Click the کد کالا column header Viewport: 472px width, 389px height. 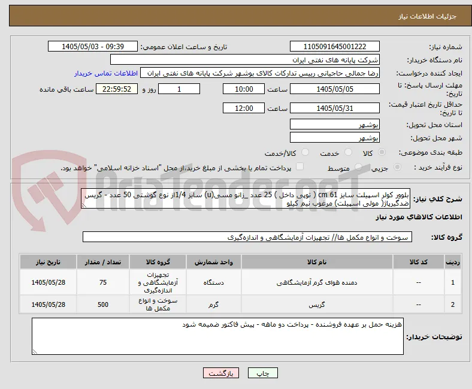419,262
